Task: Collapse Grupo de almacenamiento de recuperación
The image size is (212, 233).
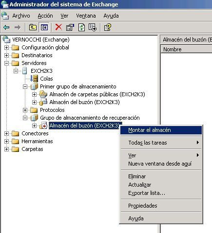Action: click(25, 118)
